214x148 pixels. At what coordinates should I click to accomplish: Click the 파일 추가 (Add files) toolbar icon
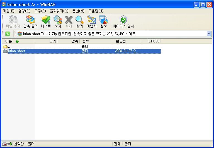[13, 22]
